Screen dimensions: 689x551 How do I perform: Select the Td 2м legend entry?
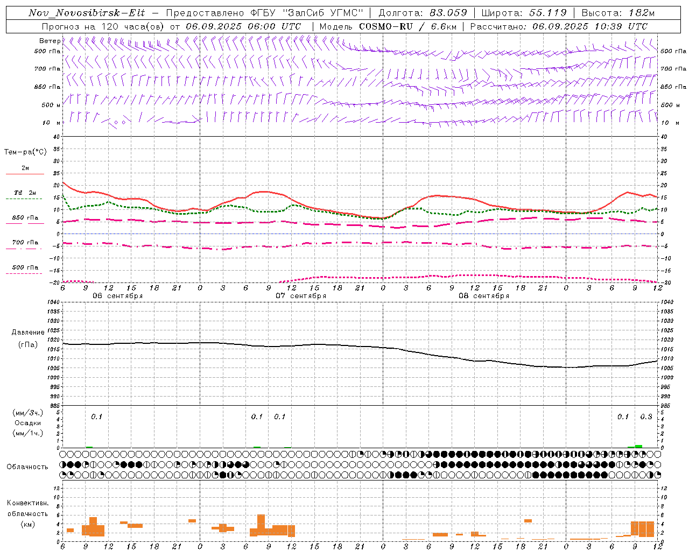25,193
